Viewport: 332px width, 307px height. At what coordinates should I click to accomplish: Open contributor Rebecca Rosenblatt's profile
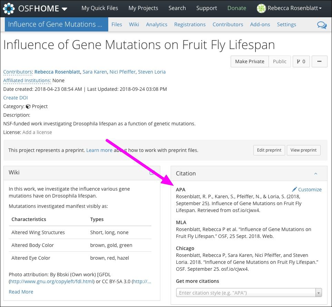(x=57, y=72)
